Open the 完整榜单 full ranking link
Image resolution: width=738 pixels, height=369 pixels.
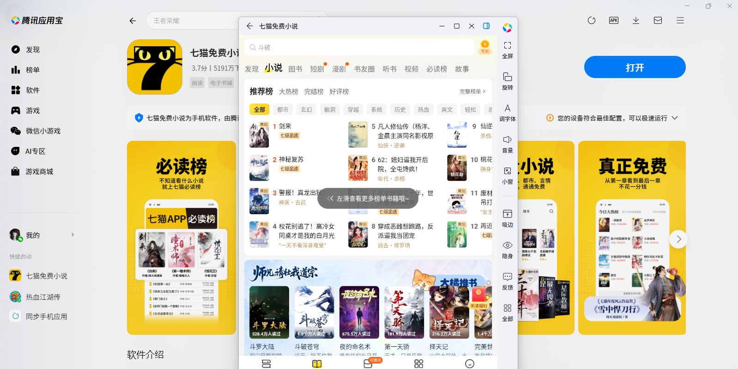(472, 91)
